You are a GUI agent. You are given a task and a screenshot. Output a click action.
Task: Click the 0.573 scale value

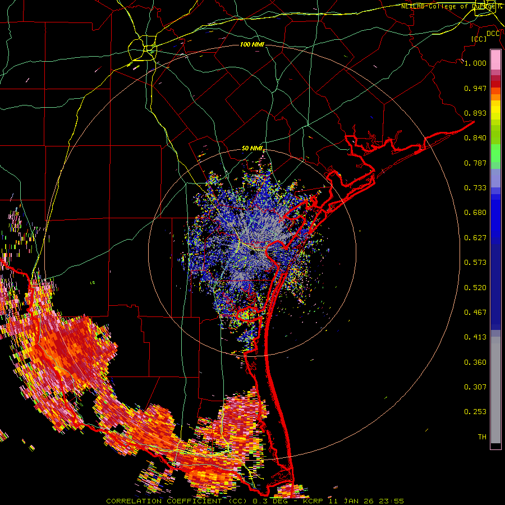tap(475, 263)
